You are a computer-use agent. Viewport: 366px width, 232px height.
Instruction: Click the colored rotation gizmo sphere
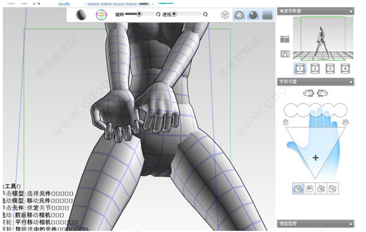(101, 15)
